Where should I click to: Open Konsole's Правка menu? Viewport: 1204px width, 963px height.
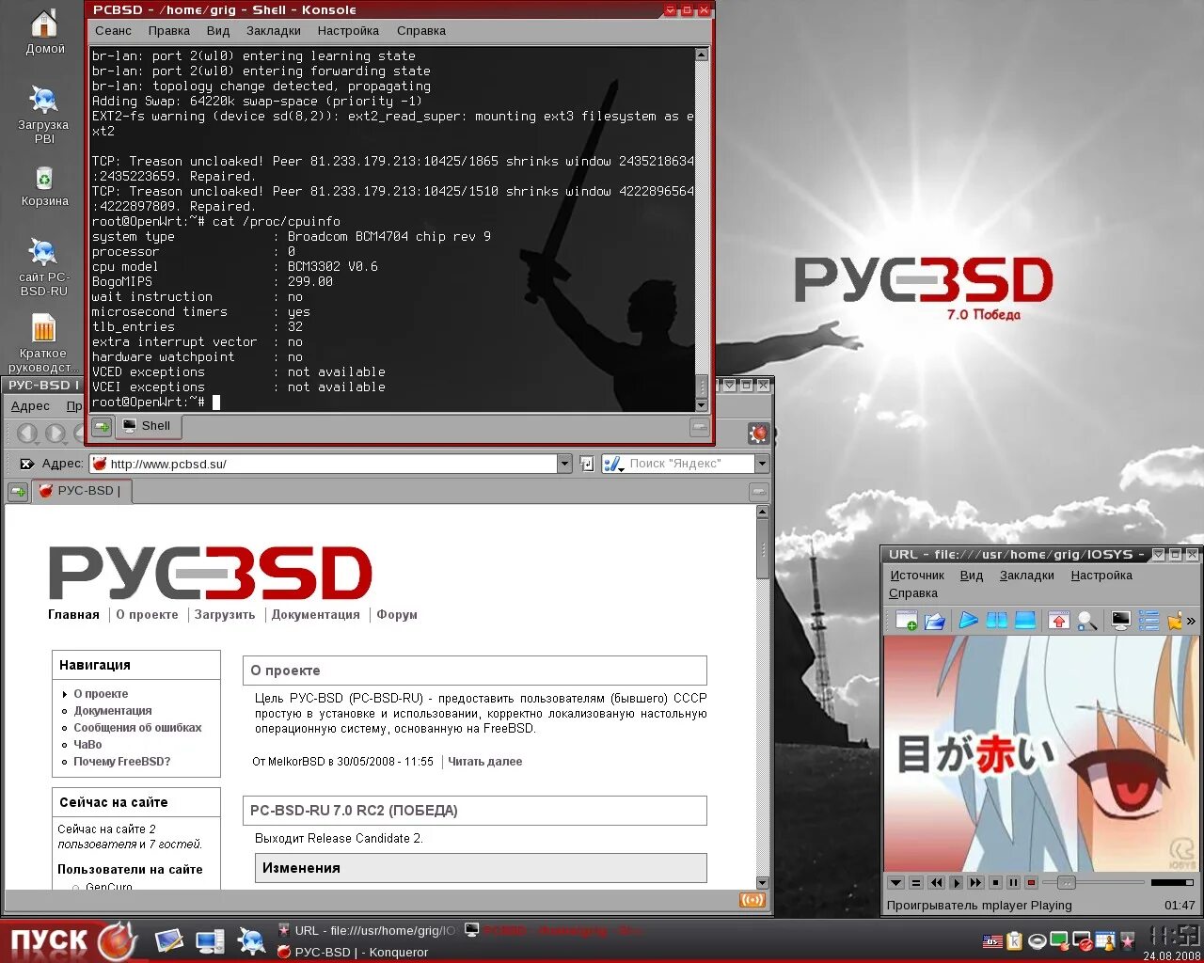[x=169, y=31]
